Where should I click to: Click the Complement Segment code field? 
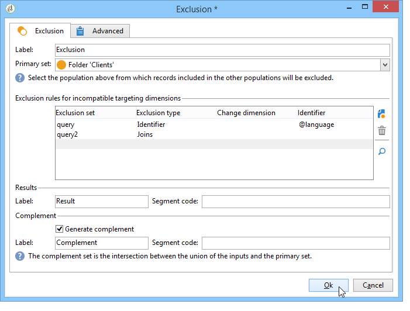click(x=296, y=243)
